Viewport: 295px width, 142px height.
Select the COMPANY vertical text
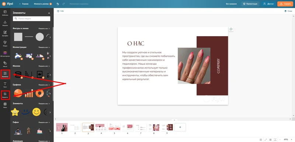tap(218, 66)
